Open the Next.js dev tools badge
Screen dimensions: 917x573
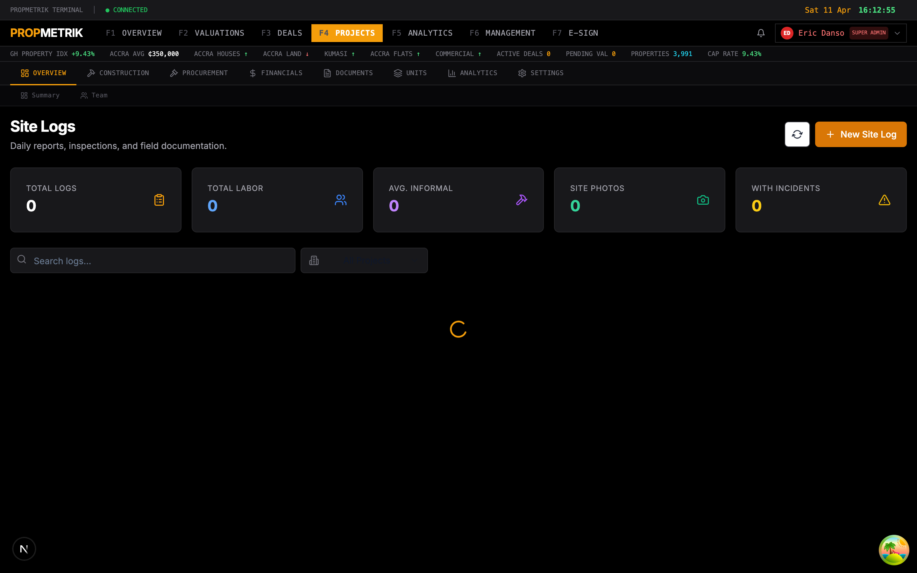click(24, 548)
